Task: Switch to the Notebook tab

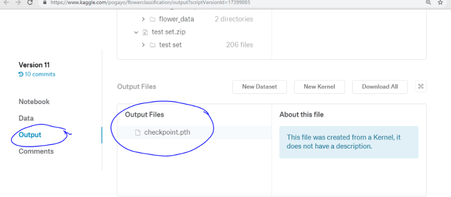Action: (34, 102)
